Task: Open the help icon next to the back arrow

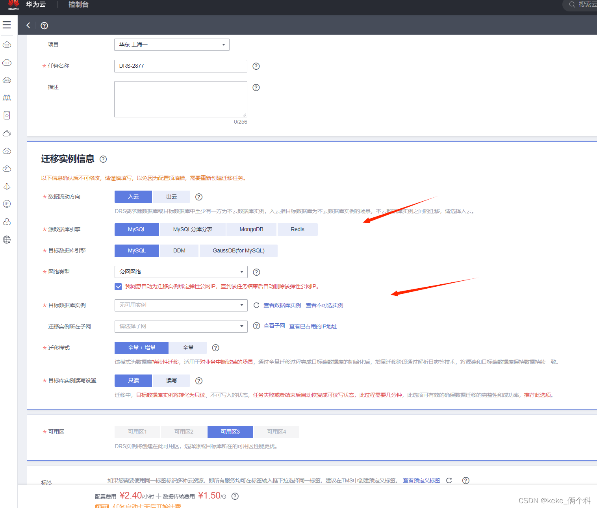Action: [x=44, y=26]
